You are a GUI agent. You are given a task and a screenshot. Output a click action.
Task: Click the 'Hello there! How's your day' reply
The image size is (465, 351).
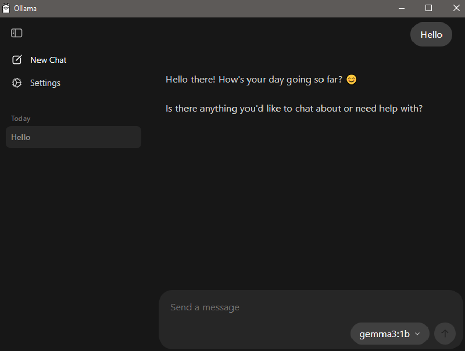(254, 80)
